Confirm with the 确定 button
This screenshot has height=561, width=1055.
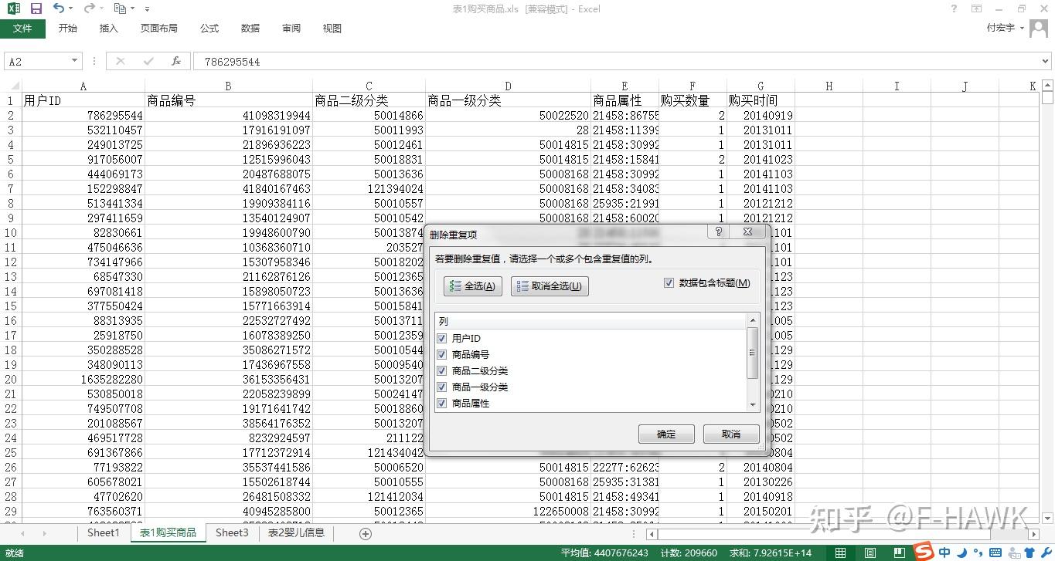click(666, 434)
